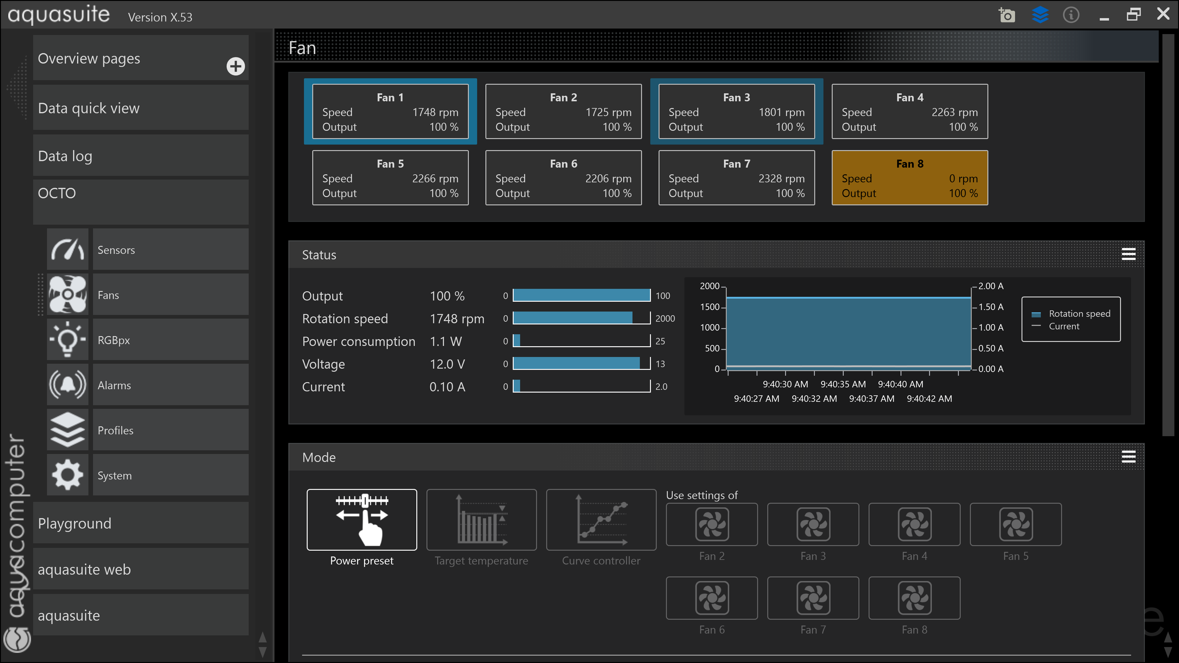1179x663 pixels.
Task: Select Power preset mode
Action: click(362, 520)
